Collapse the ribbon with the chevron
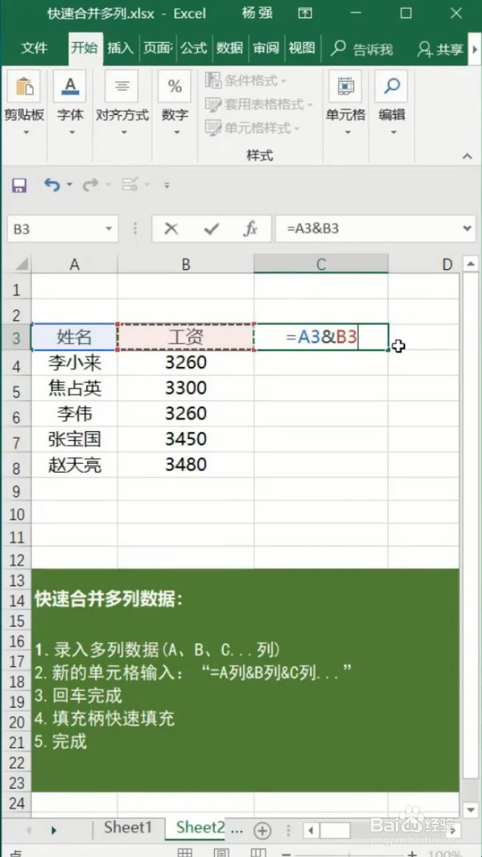 [x=467, y=156]
